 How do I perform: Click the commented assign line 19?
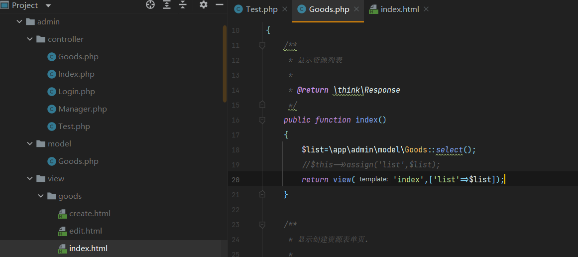(371, 164)
